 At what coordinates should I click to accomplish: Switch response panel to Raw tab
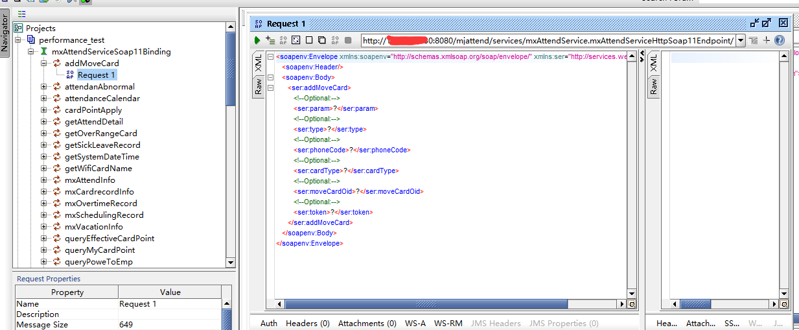click(x=653, y=86)
